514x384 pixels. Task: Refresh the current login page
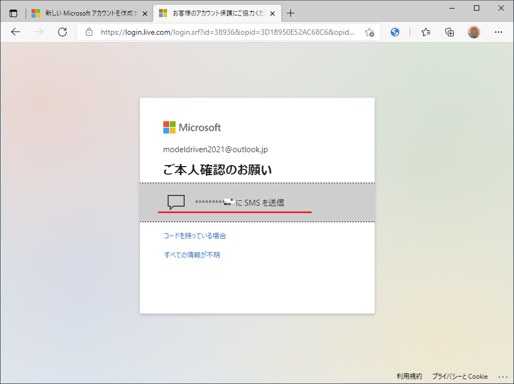point(62,32)
